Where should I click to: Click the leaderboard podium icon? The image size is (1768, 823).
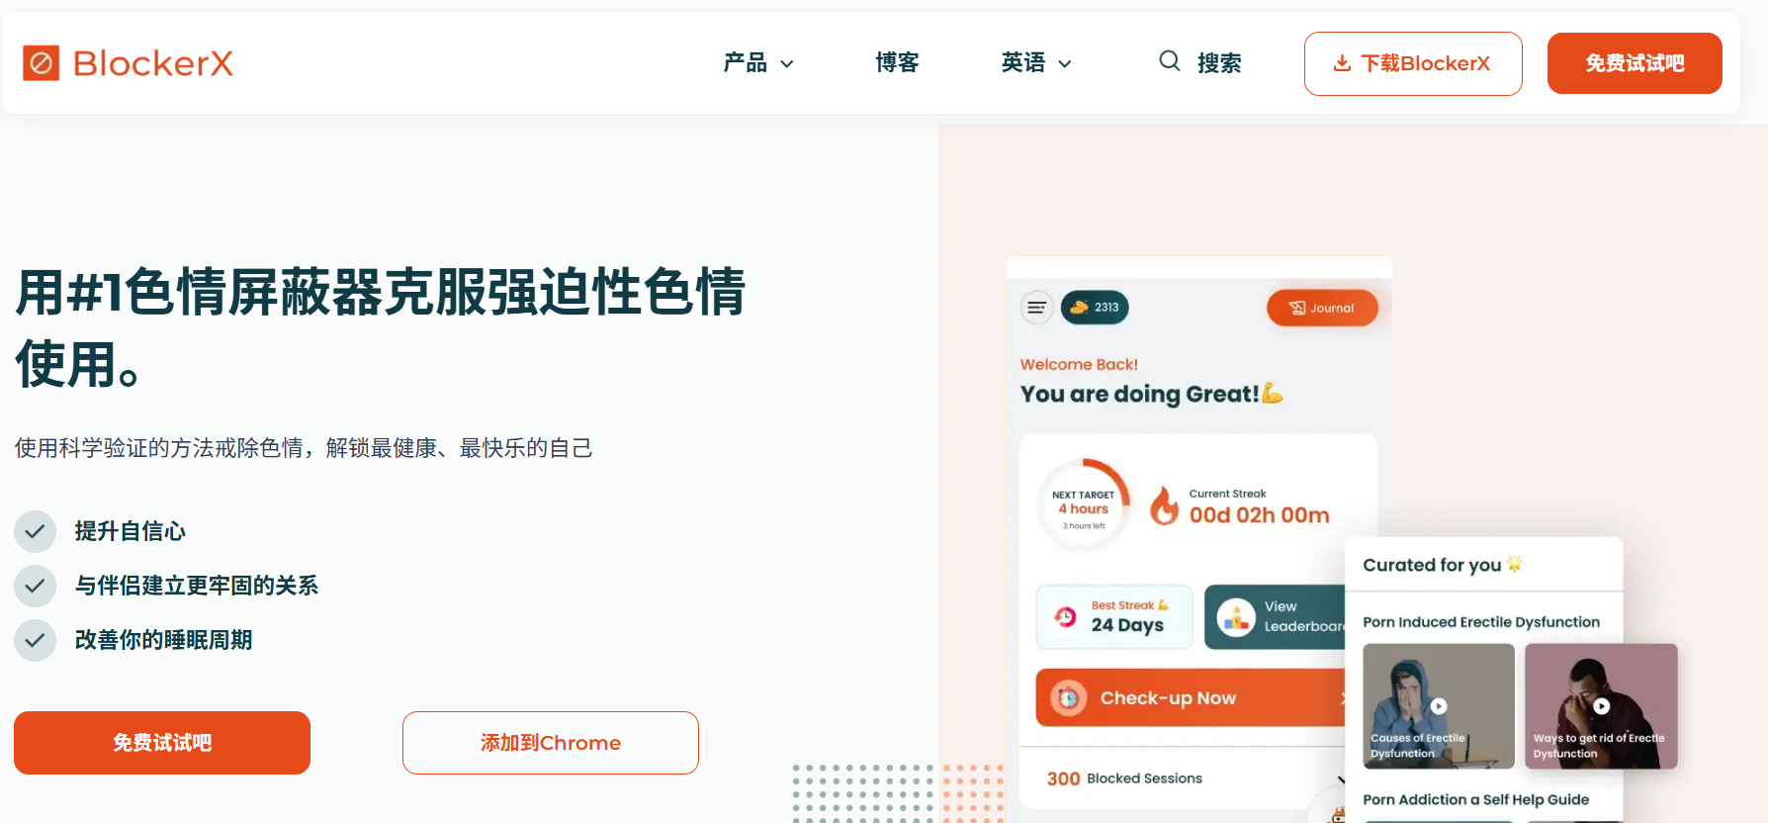1236,618
